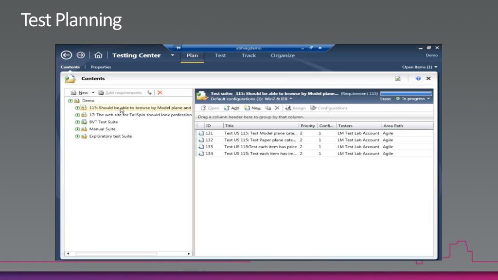The width and height of the screenshot is (498, 280).
Task: Click Open in the test case toolbar
Action: tap(210, 108)
